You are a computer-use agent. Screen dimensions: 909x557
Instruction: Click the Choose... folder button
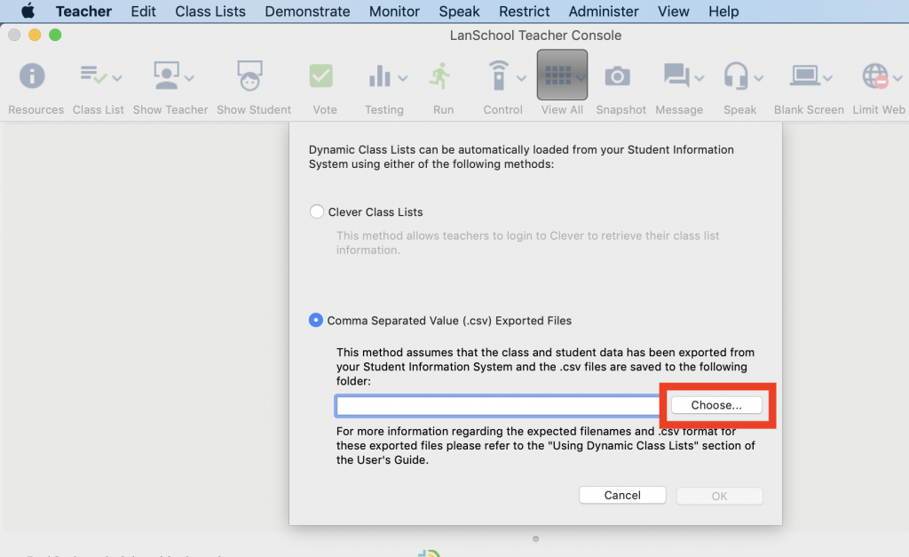(x=715, y=405)
